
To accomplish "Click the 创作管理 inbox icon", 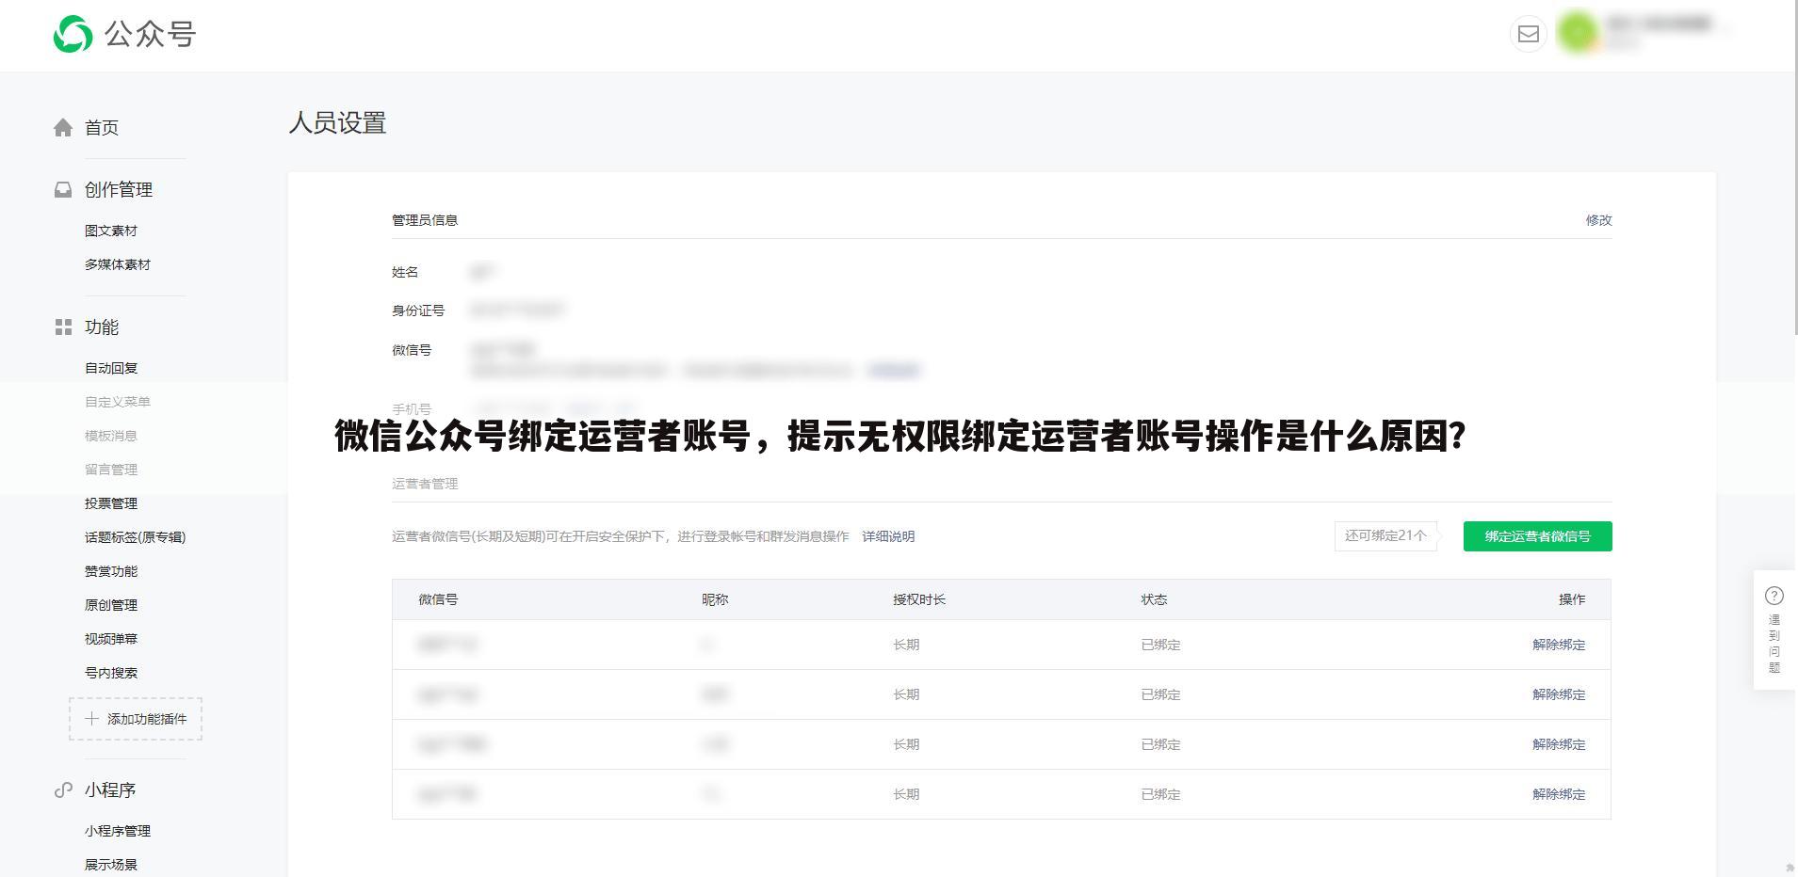I will (x=63, y=189).
